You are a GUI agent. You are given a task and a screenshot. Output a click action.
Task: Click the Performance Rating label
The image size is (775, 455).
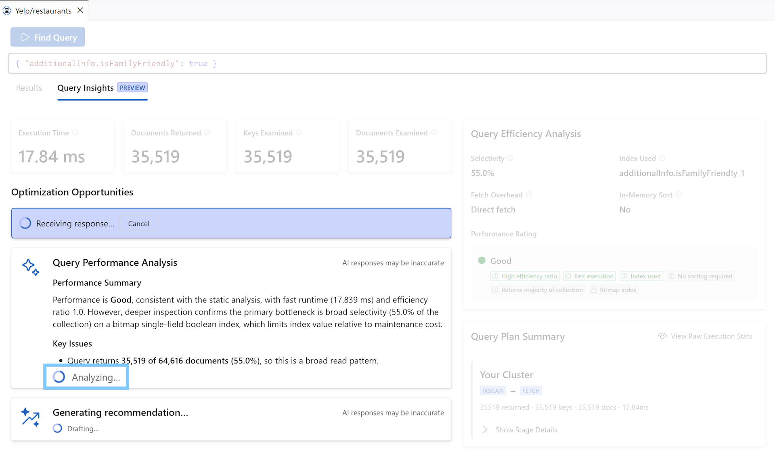tap(504, 234)
